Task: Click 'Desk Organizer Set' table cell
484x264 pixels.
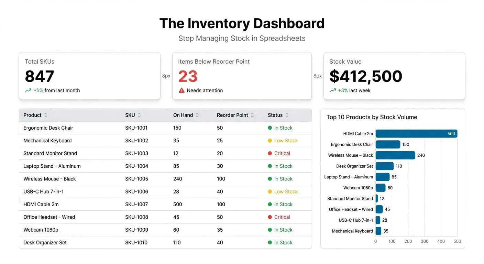Action: point(45,242)
